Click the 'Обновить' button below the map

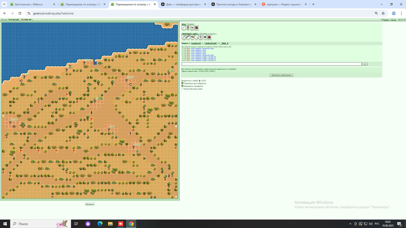coord(90,204)
